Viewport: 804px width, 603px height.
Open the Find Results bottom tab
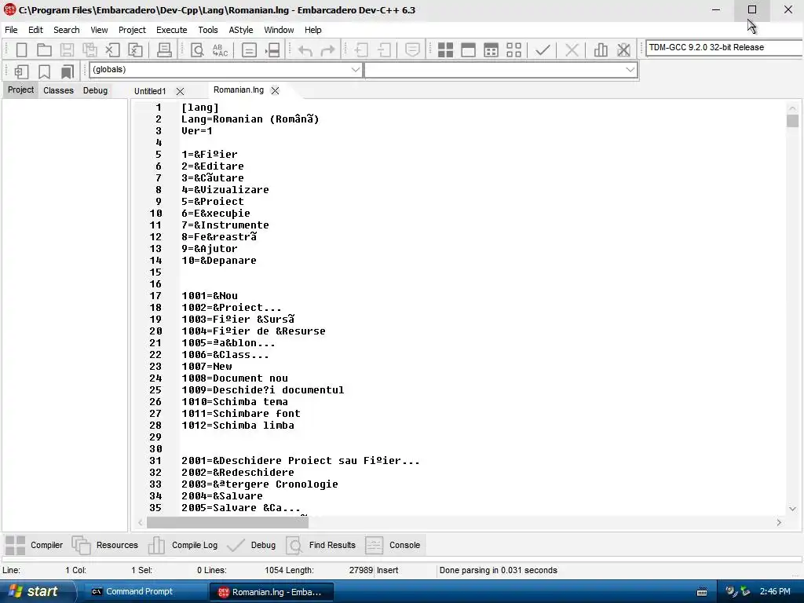click(321, 545)
